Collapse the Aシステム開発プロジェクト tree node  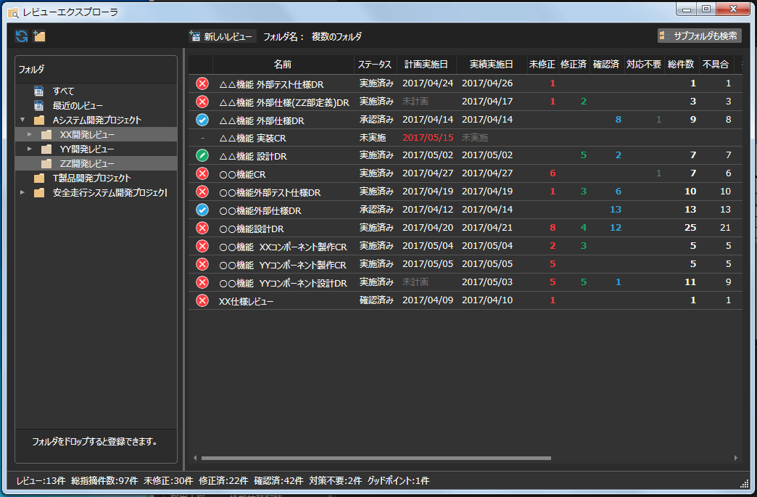22,120
